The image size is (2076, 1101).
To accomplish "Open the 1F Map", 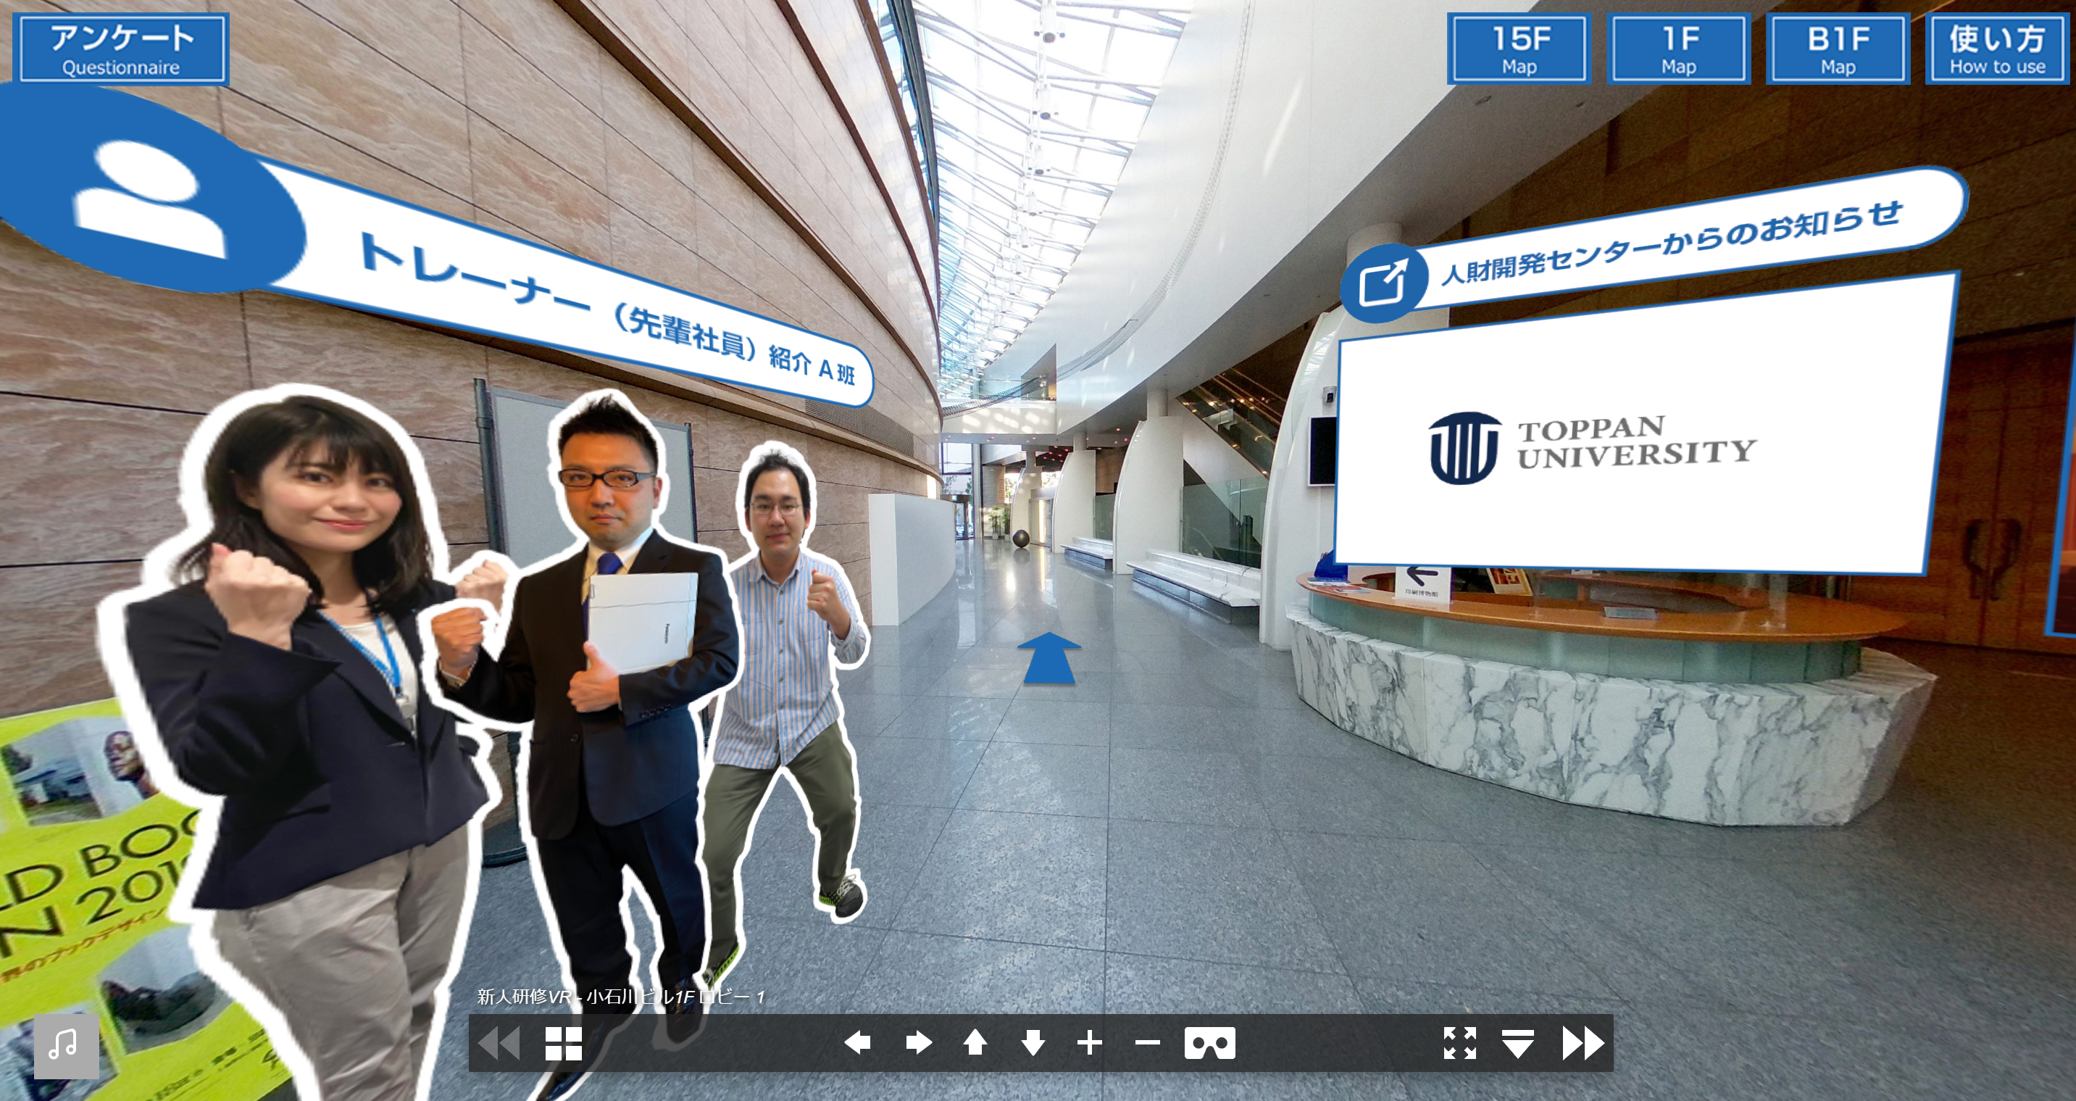I will (x=1679, y=49).
